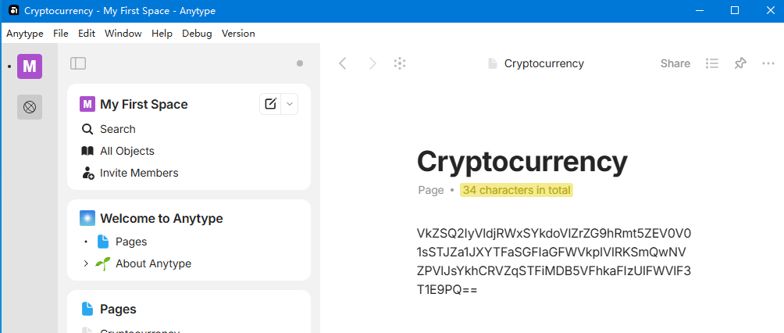Click the new object compose icon
Viewport: 784px width, 333px height.
(270, 104)
